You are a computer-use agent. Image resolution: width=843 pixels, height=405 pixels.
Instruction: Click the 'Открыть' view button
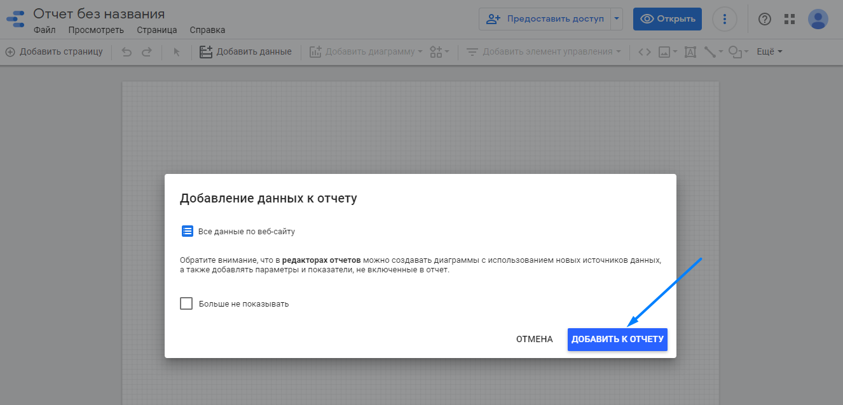tap(668, 19)
